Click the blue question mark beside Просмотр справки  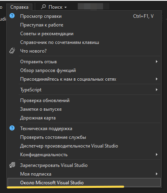tap(12, 16)
